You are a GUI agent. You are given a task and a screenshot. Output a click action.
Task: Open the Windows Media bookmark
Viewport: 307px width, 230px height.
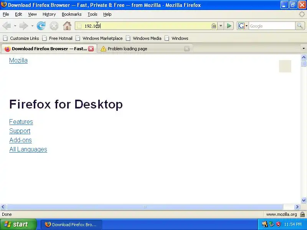pyautogui.click(x=144, y=38)
